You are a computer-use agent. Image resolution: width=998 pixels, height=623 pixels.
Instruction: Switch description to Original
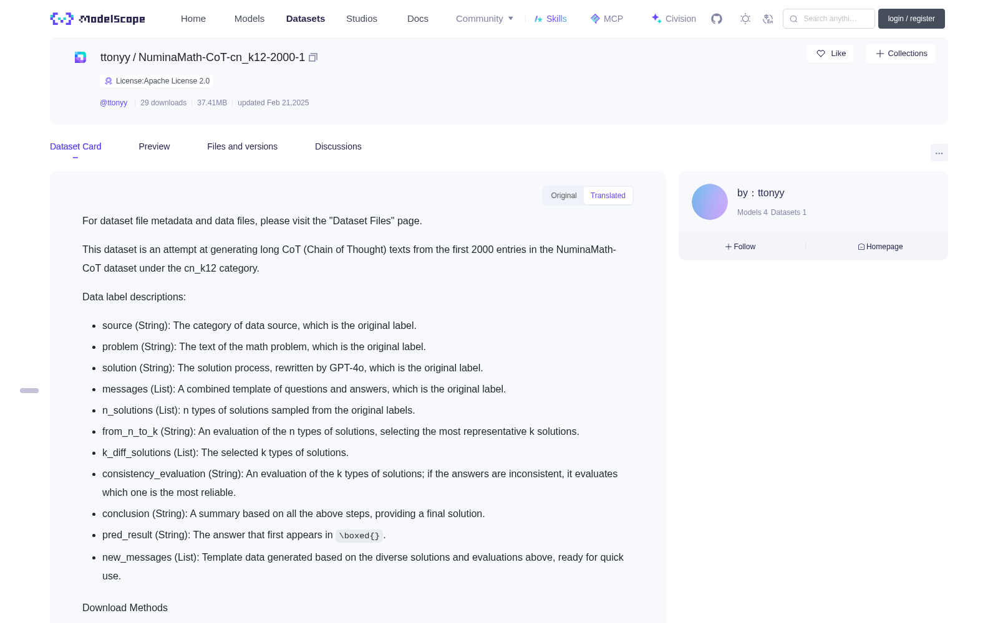[x=564, y=196]
